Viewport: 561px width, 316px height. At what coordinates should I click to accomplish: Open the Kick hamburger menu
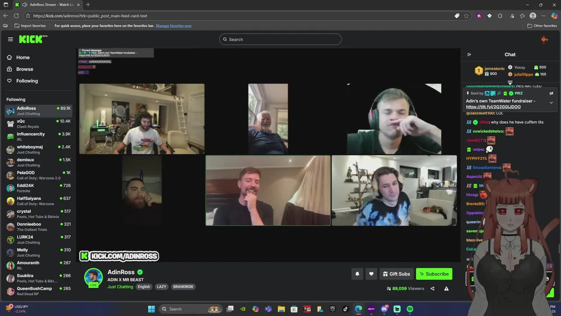11,39
